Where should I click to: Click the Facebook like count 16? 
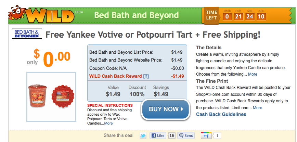tap(172, 135)
